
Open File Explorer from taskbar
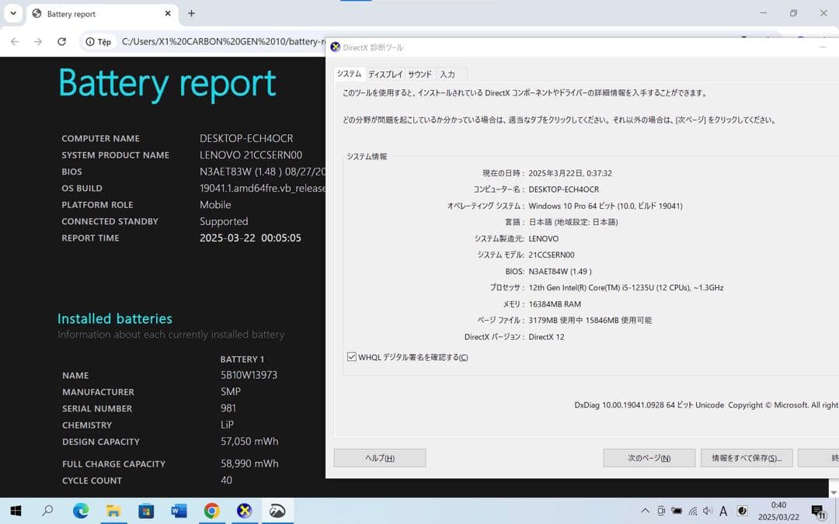pos(113,511)
